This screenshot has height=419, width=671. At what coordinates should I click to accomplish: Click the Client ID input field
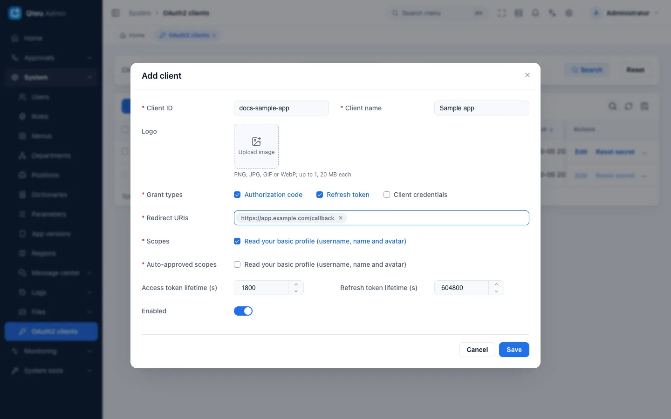tap(281, 108)
